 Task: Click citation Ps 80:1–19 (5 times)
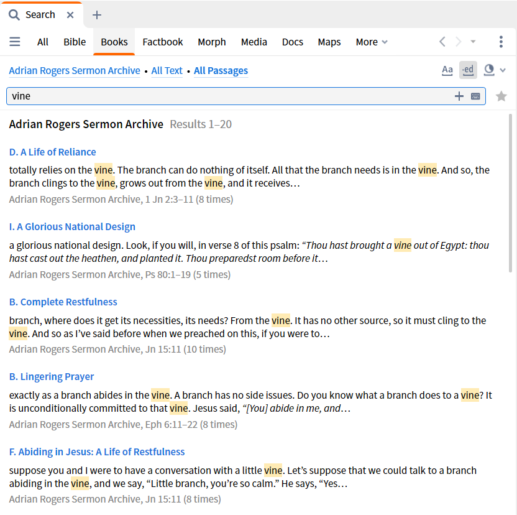[120, 275]
